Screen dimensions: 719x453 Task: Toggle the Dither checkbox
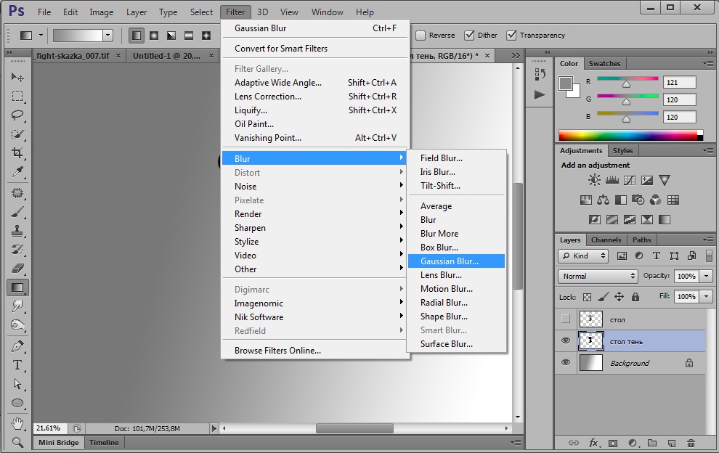[469, 36]
